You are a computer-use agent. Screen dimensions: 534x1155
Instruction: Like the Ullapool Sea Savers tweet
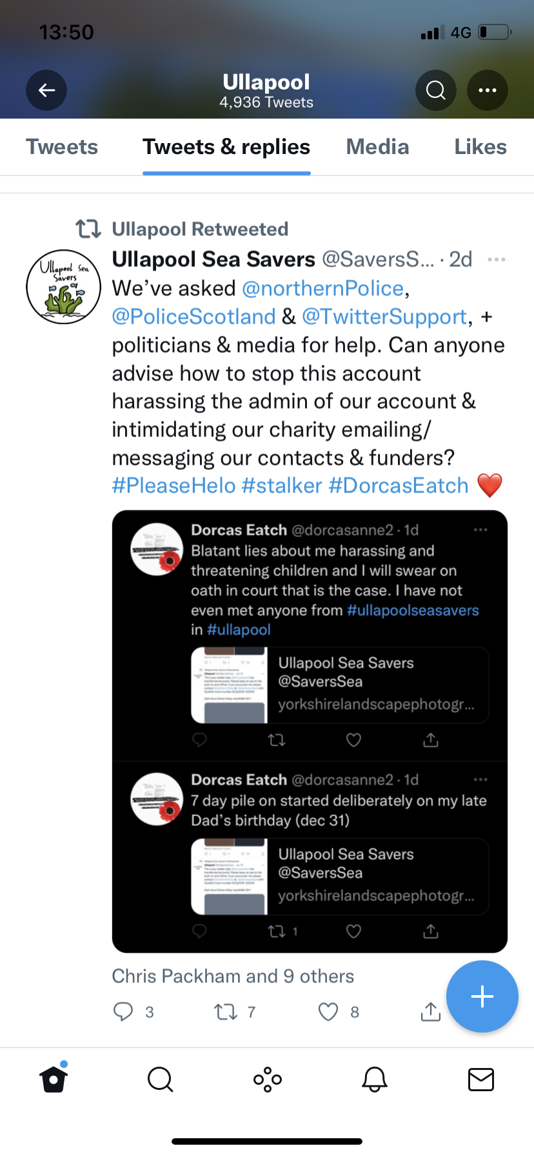tap(328, 1011)
